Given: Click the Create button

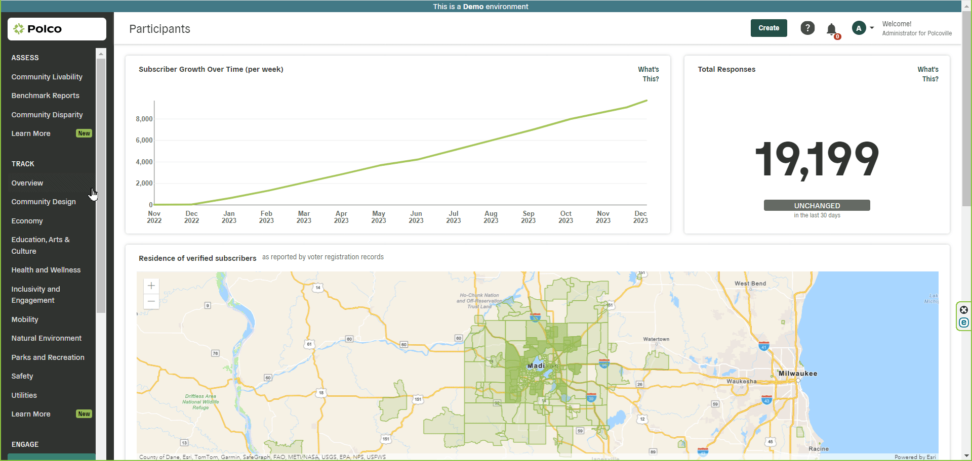Looking at the screenshot, I should (768, 28).
